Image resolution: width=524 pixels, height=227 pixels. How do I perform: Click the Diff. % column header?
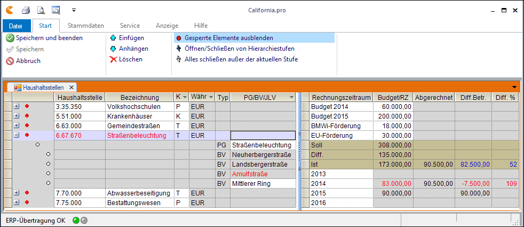pos(505,97)
